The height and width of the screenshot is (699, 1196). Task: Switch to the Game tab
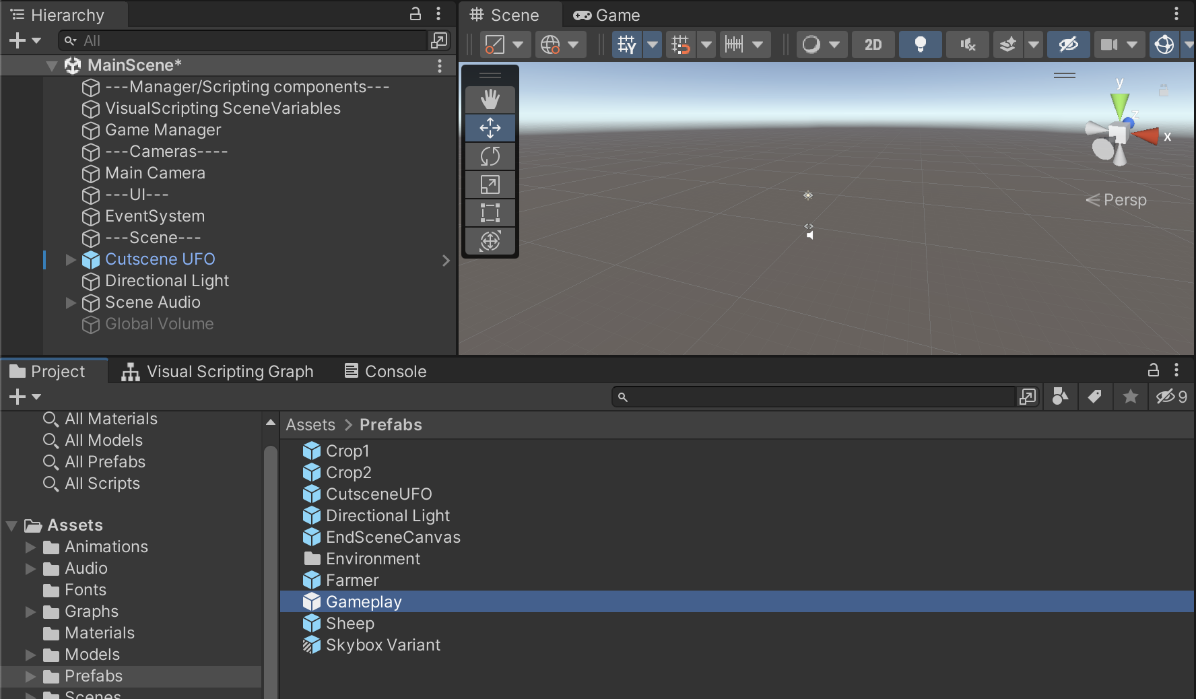(x=607, y=15)
